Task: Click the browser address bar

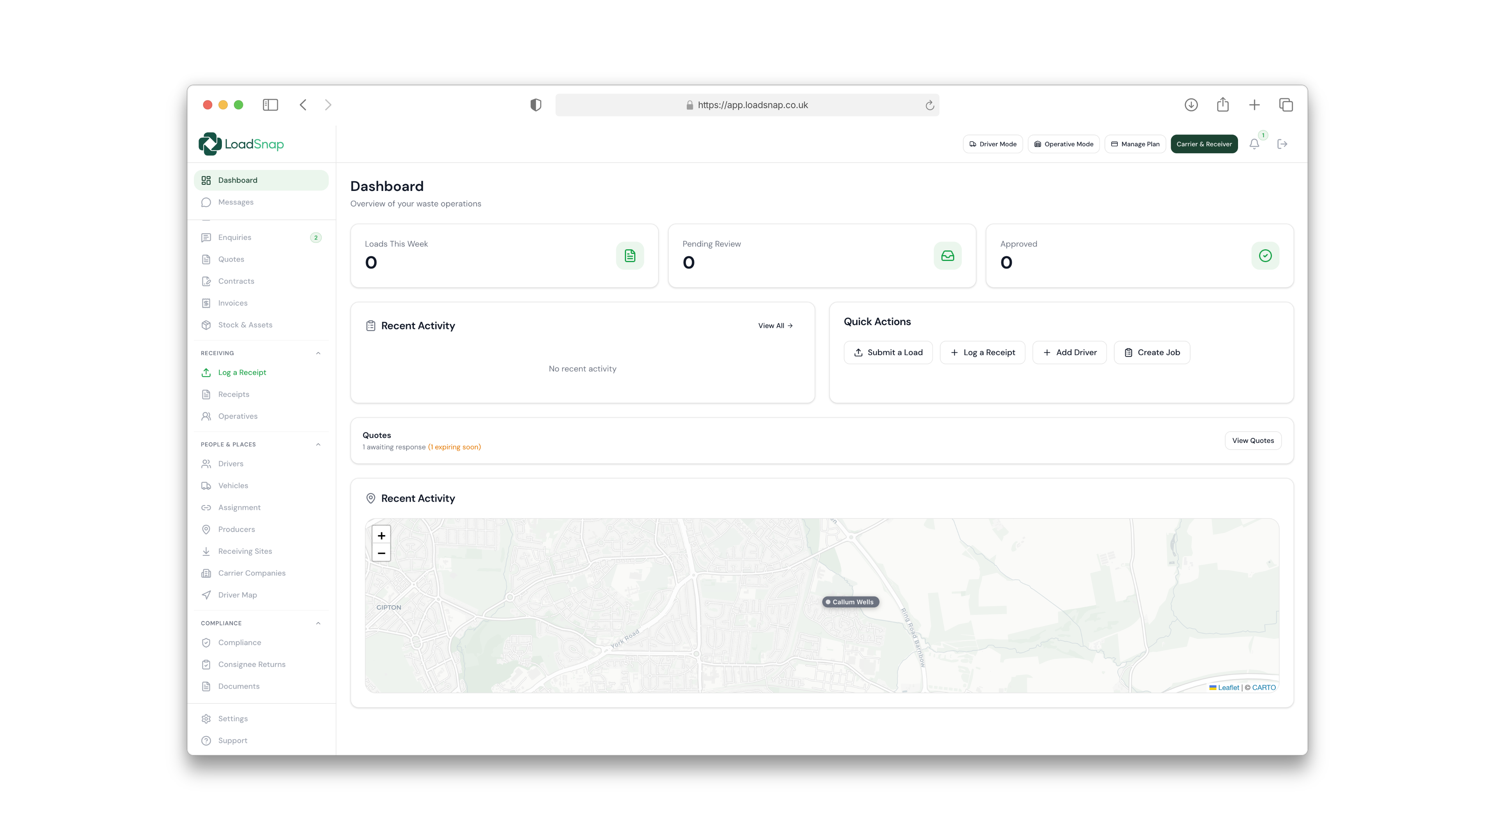Action: pyautogui.click(x=747, y=105)
